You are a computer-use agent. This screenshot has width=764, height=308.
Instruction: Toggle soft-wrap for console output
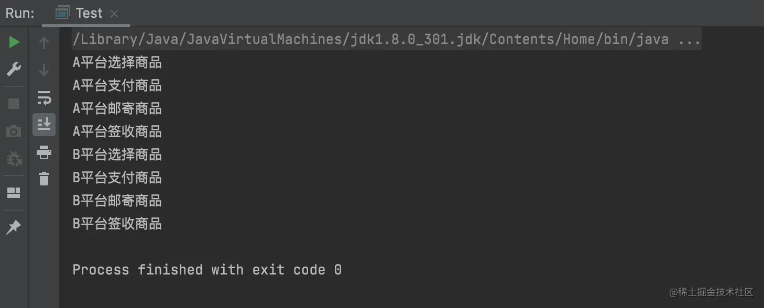pos(44,97)
